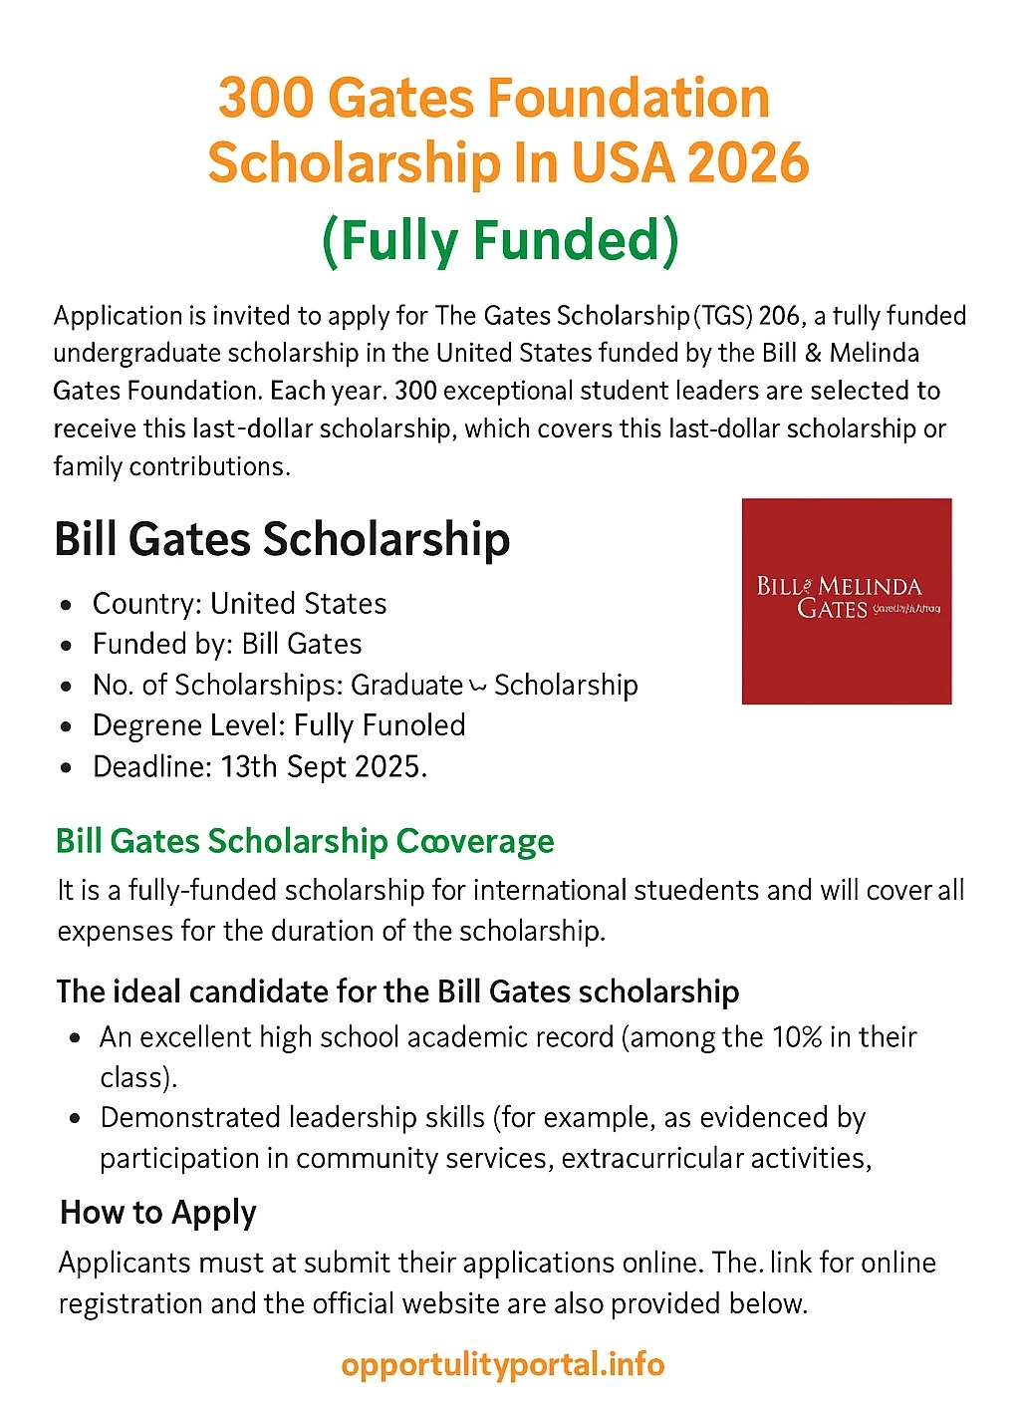Viewport: 1020px width, 1411px height.
Task: Click the 'Scholarship In USA 2026' title line
Action: 508,162
